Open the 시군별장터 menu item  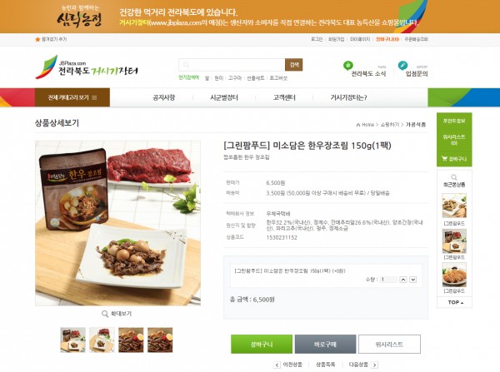point(224,97)
